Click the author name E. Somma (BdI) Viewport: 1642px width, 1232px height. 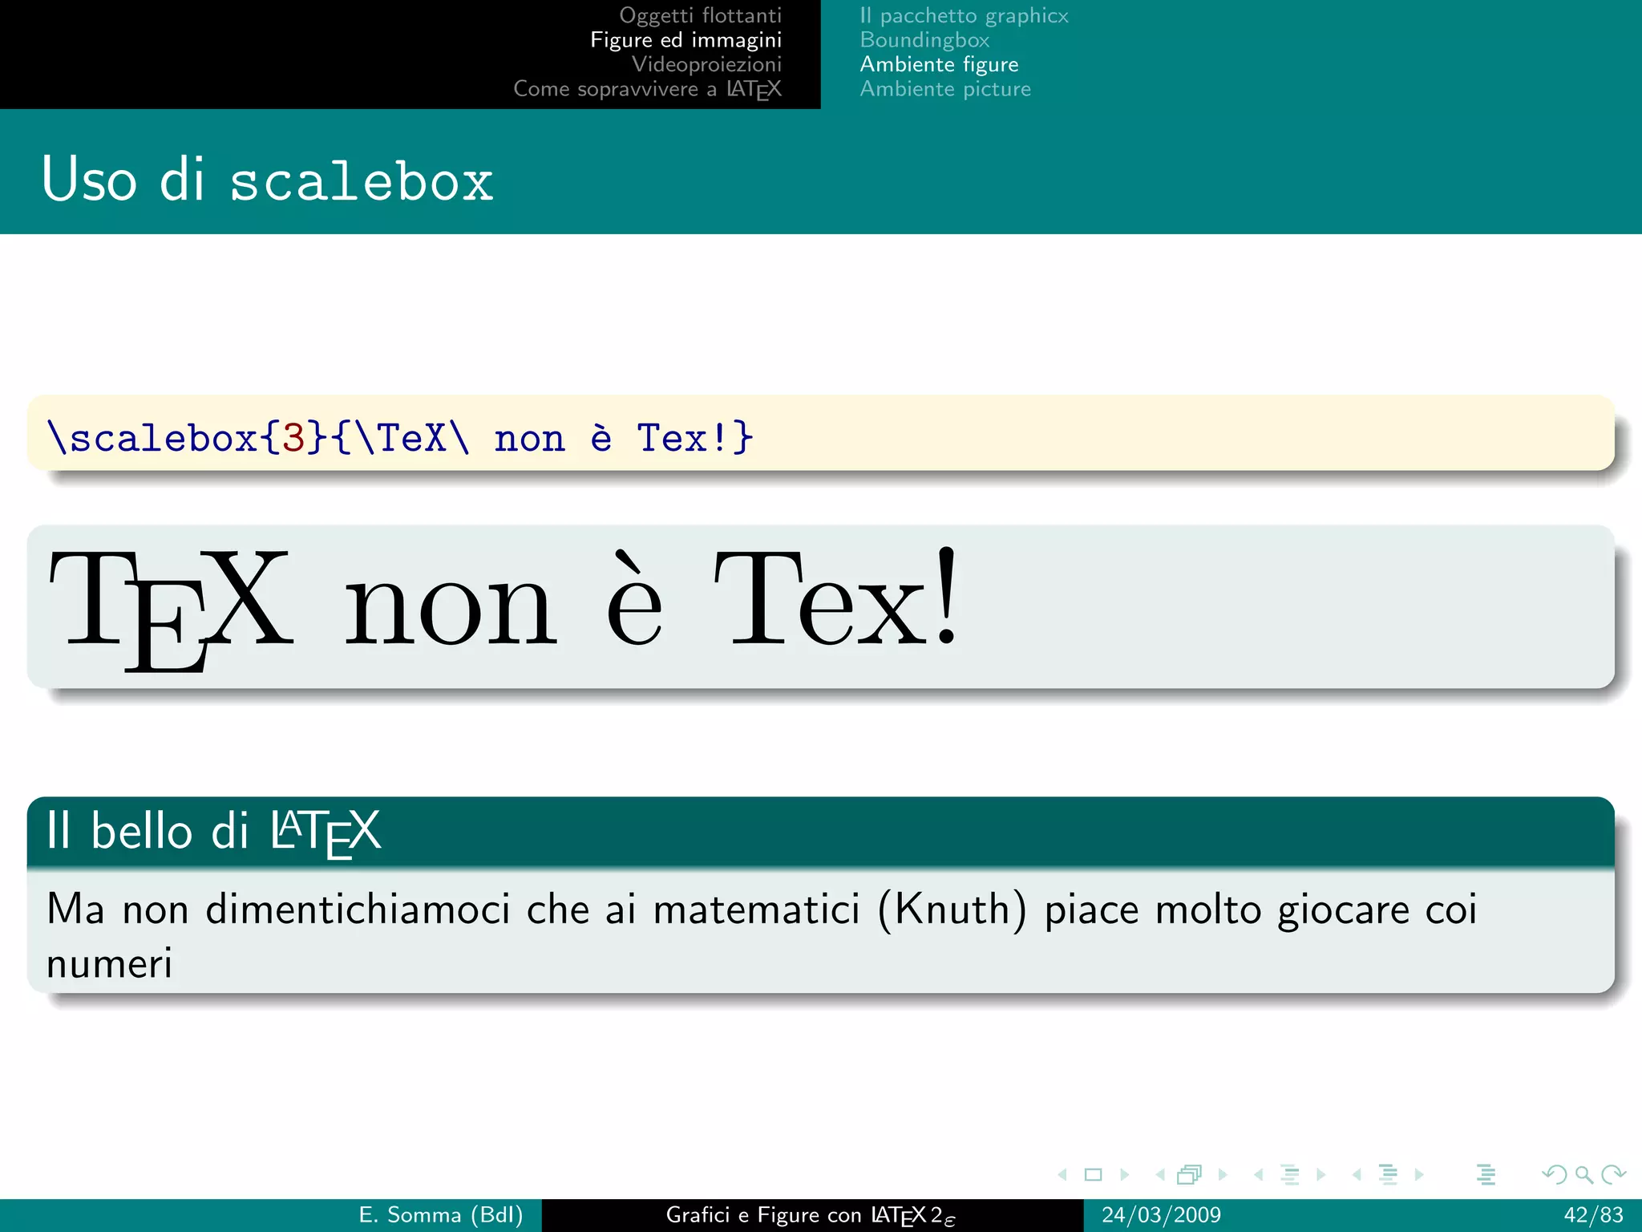[440, 1215]
